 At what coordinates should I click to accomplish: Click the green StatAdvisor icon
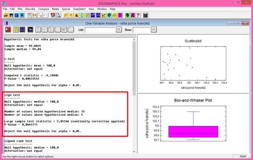127,15
